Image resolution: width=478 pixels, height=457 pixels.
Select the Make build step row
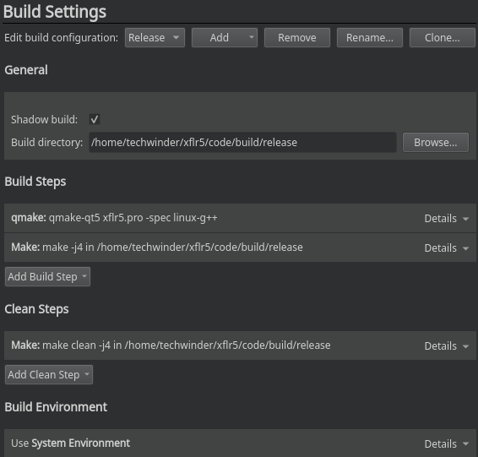pos(240,248)
